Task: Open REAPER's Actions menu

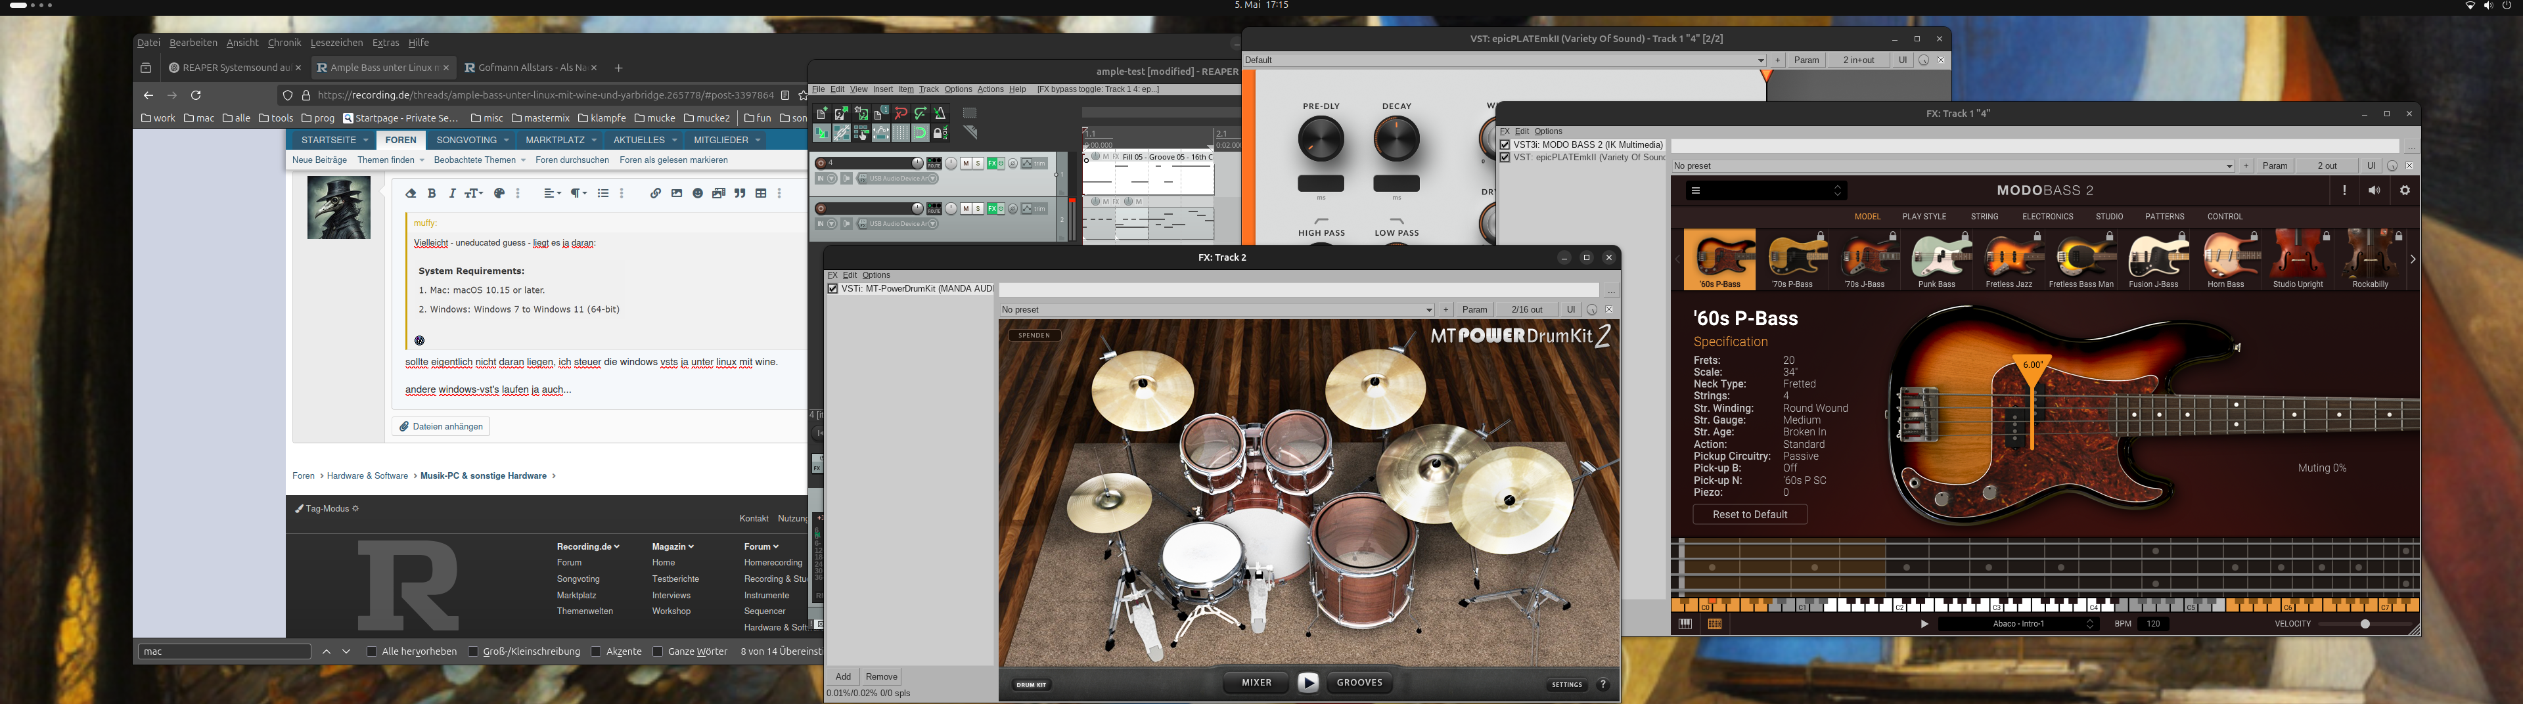Action: pyautogui.click(x=990, y=89)
